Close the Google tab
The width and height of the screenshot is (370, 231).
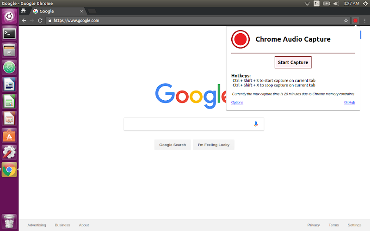click(81, 11)
